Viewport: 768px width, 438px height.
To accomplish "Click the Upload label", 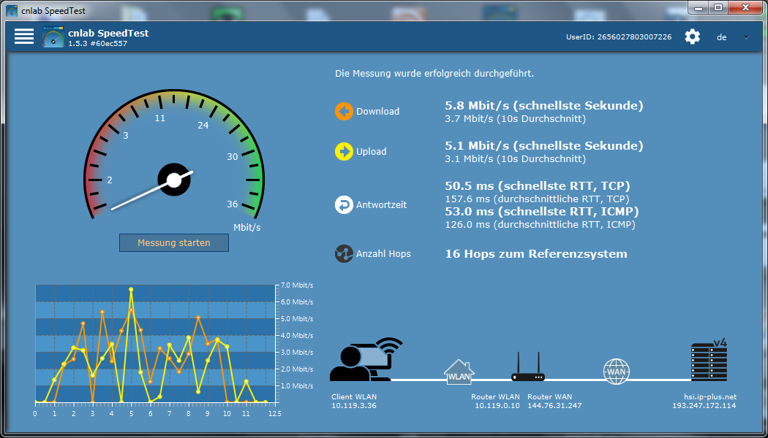I will coord(372,152).
